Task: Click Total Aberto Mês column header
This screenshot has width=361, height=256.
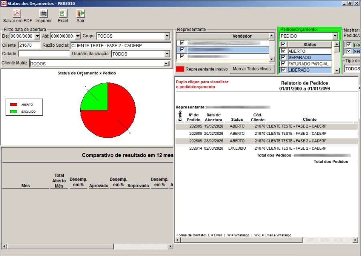Action: point(59,181)
